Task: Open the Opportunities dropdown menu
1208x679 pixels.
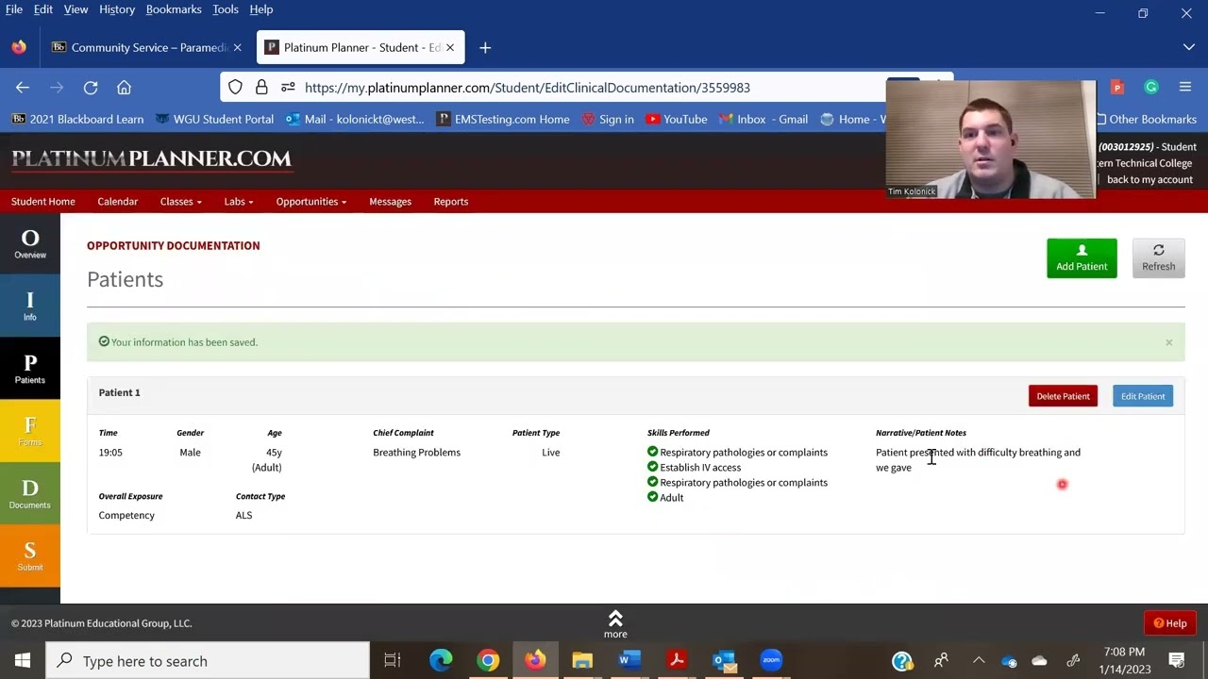Action: point(310,201)
